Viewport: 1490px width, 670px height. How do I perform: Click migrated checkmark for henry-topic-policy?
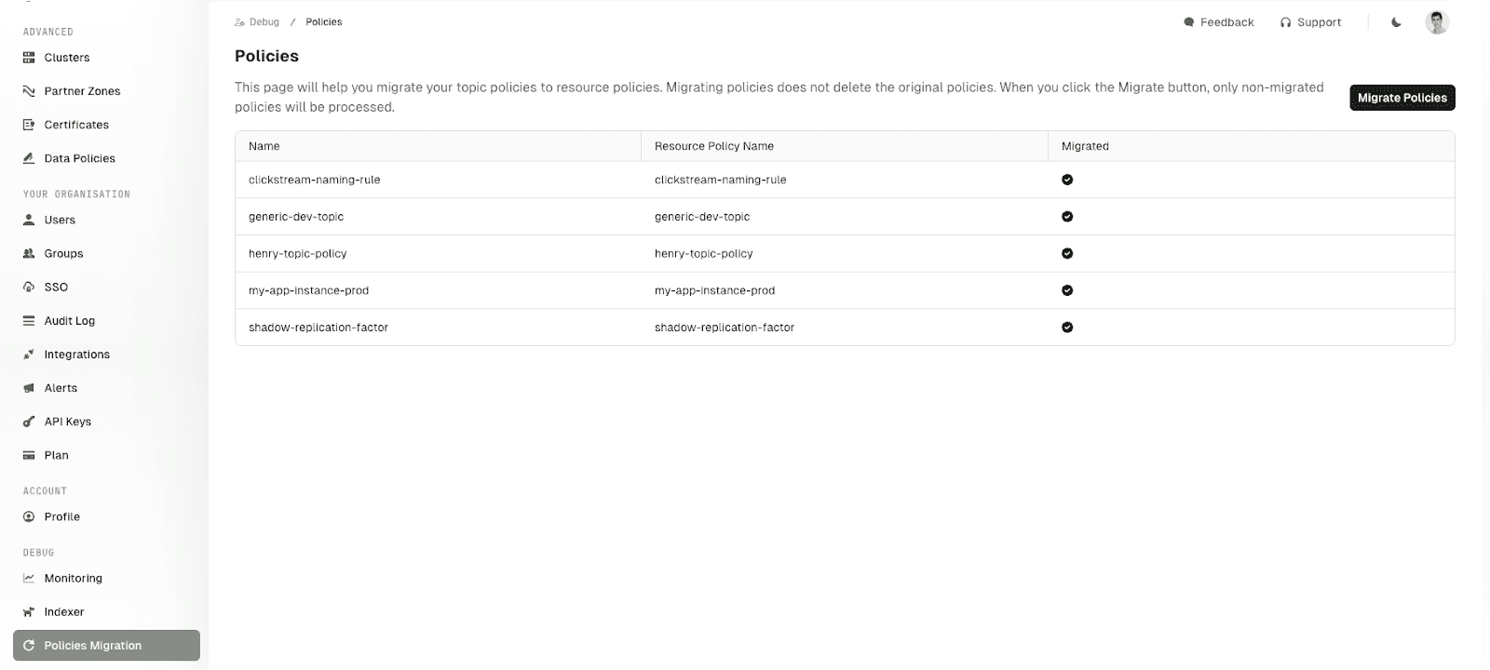1067,253
